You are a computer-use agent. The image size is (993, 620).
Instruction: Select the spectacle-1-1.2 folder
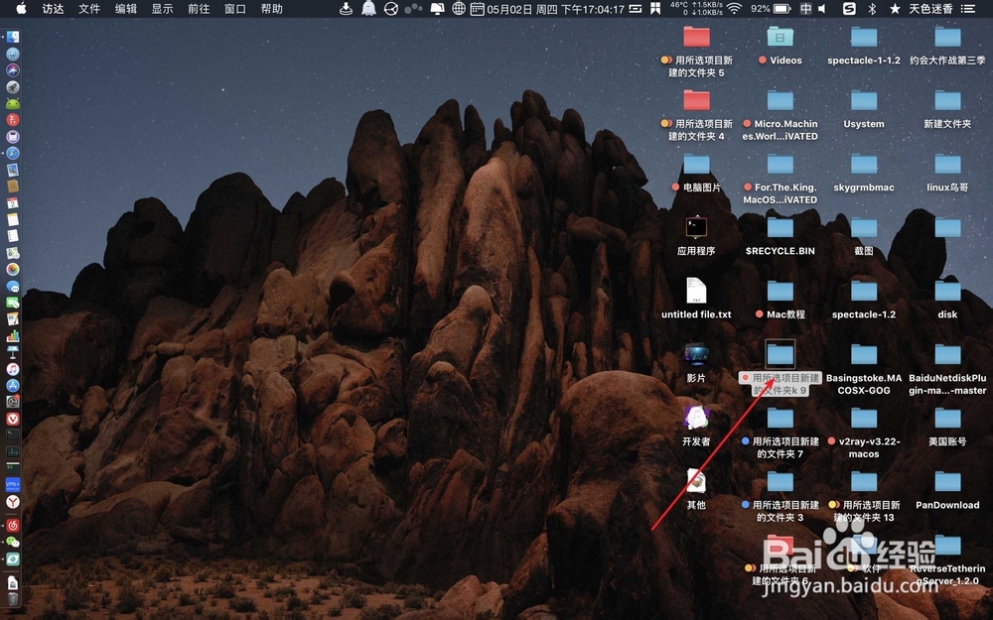pos(864,46)
